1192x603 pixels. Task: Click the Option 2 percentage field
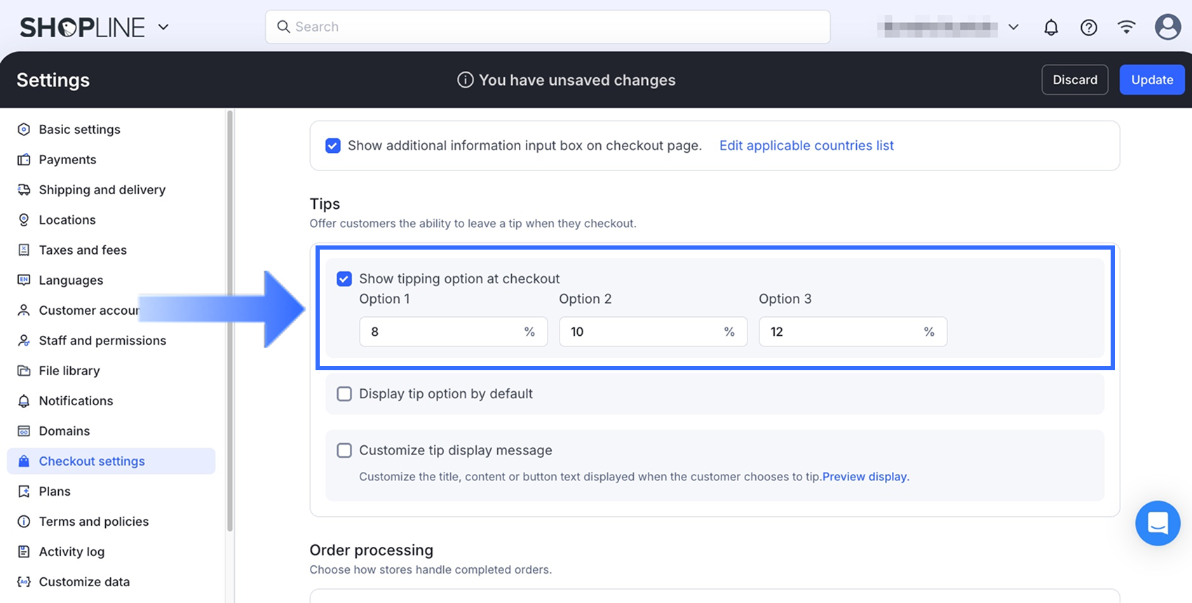click(x=642, y=332)
